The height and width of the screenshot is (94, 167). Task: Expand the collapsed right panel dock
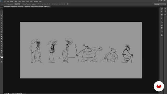pyautogui.click(x=163, y=6)
